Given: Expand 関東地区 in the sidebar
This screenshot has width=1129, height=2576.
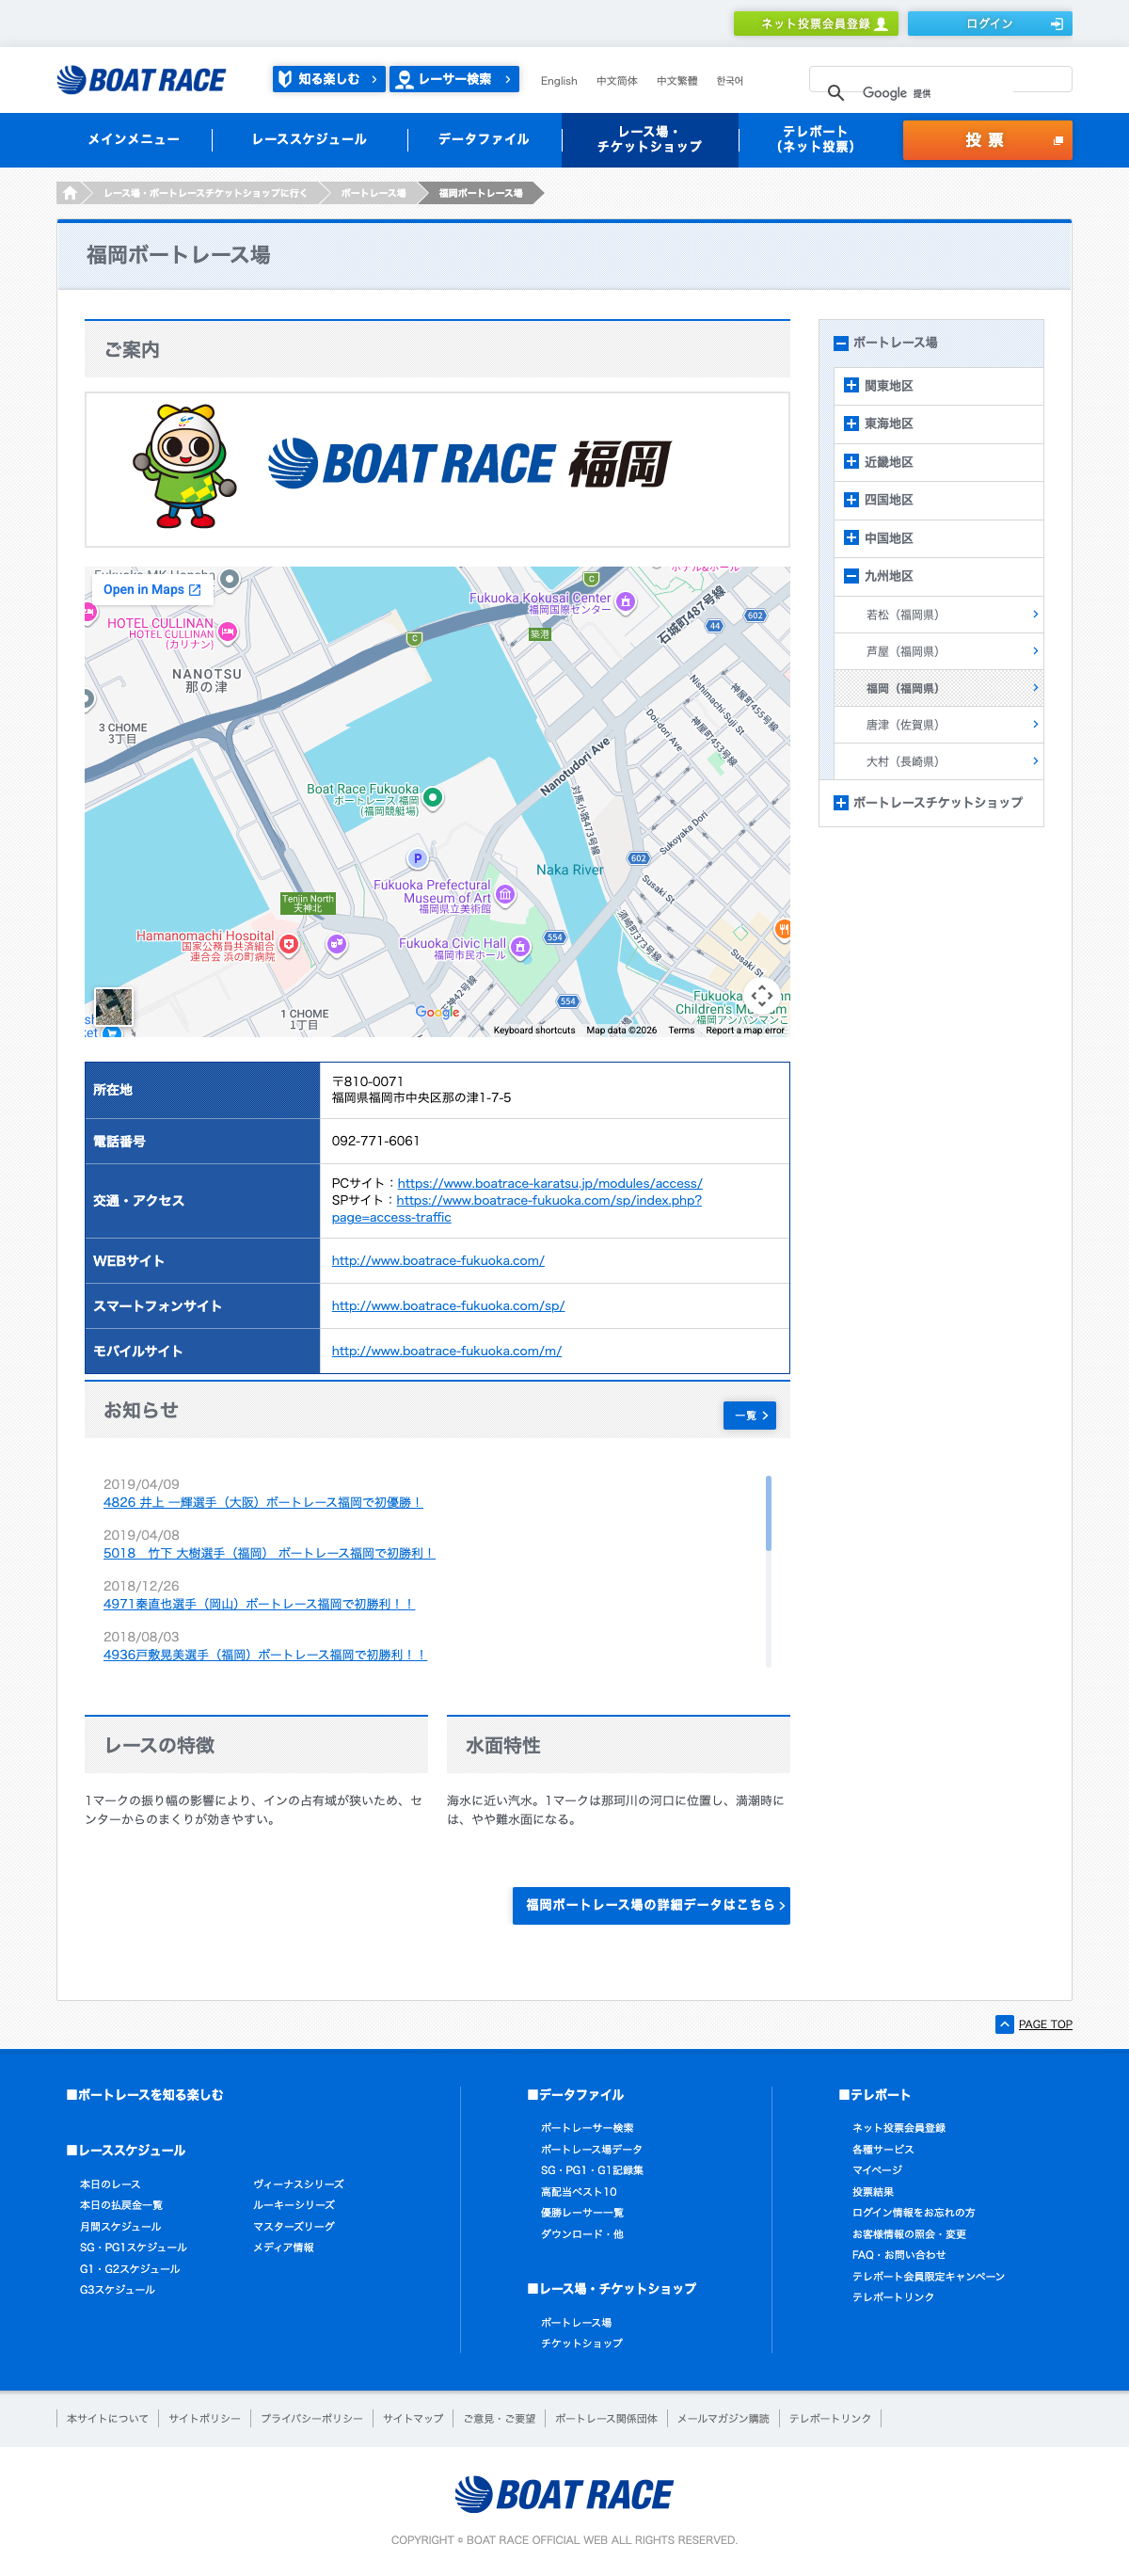Looking at the screenshot, I should 851,385.
